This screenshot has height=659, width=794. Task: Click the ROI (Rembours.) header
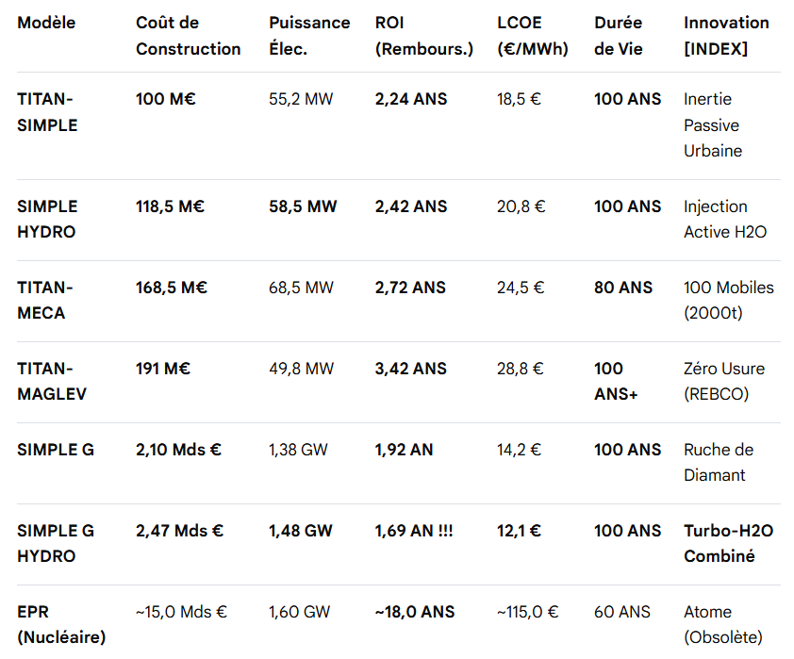tap(423, 36)
